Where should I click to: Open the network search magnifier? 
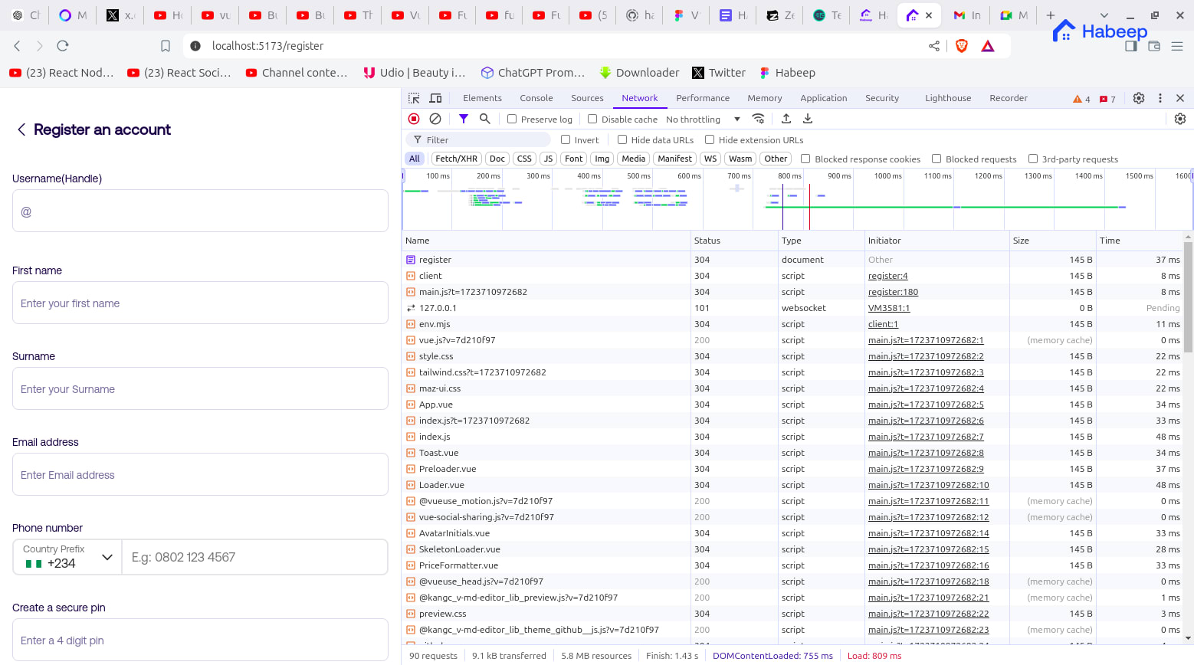point(485,119)
